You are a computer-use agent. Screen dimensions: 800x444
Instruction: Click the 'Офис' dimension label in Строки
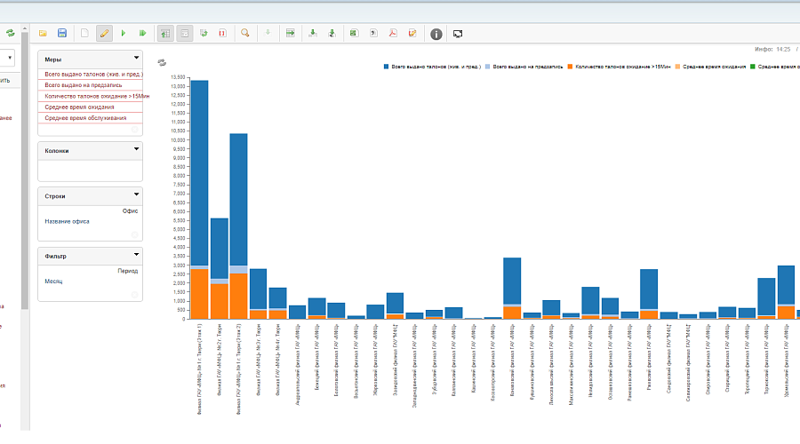[130, 210]
